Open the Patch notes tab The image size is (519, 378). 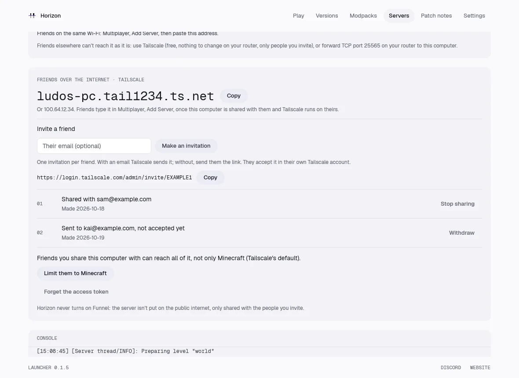point(436,16)
